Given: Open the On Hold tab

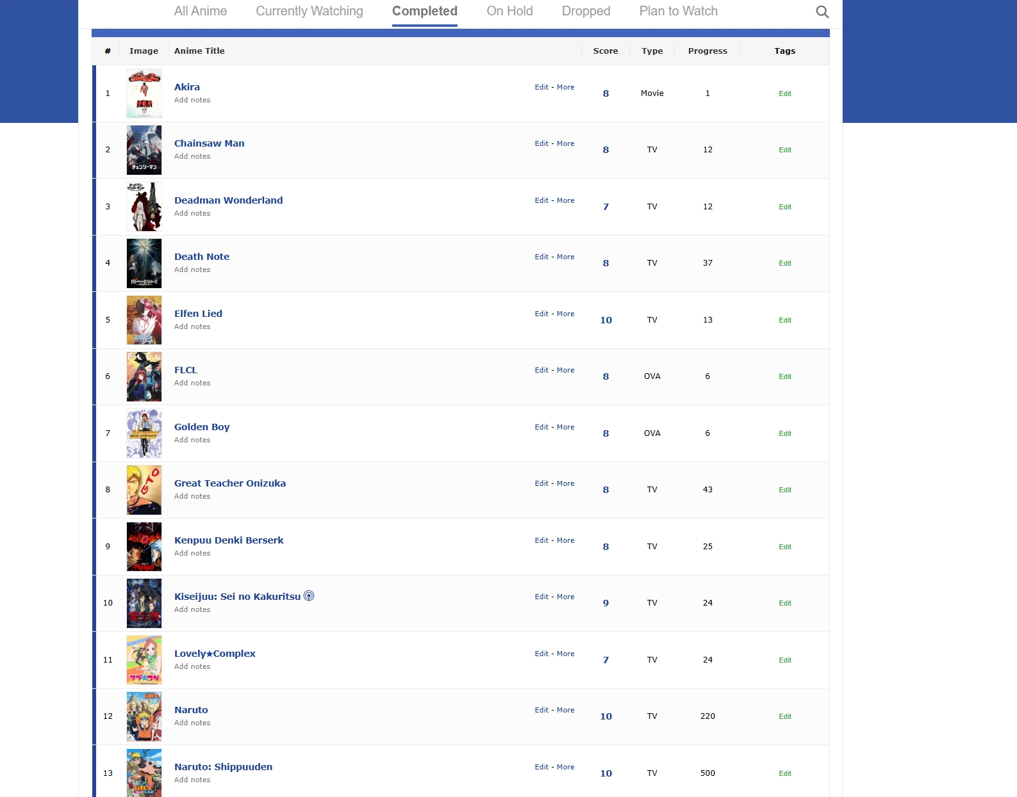Looking at the screenshot, I should tap(509, 11).
